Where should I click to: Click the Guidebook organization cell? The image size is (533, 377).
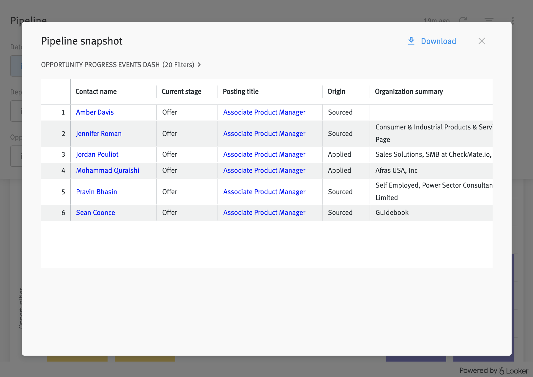pyautogui.click(x=392, y=213)
